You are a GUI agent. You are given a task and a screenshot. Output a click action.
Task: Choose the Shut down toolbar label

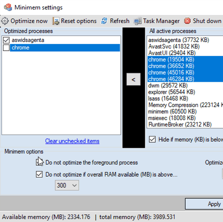coord(207,21)
